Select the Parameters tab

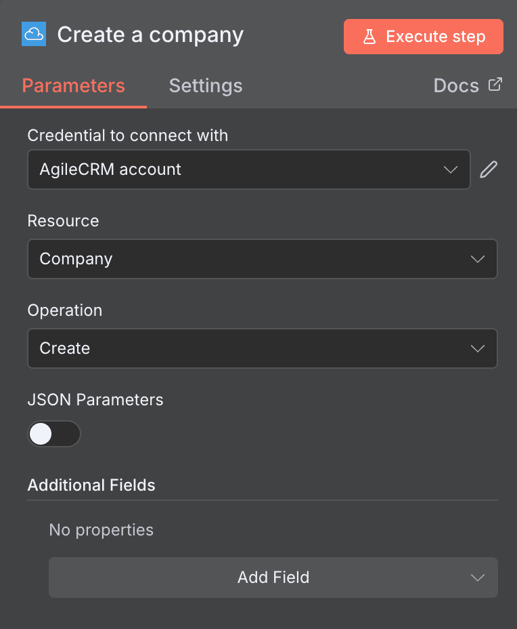[x=73, y=85]
